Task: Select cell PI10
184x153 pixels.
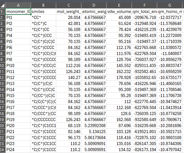Action: [18, 65]
